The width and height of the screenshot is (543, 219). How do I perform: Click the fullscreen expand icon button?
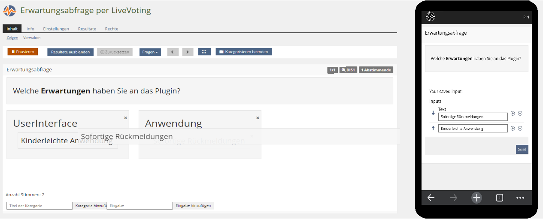pyautogui.click(x=204, y=52)
